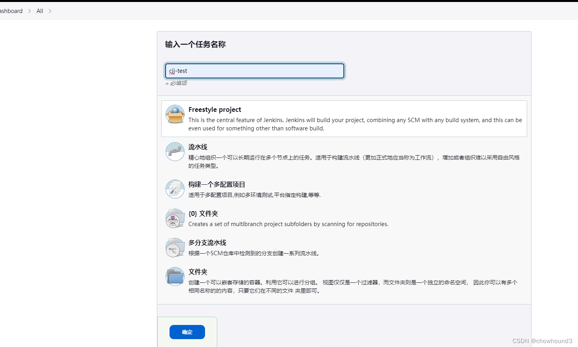
Task: Pick the 文件夹 item title
Action: pyautogui.click(x=198, y=272)
